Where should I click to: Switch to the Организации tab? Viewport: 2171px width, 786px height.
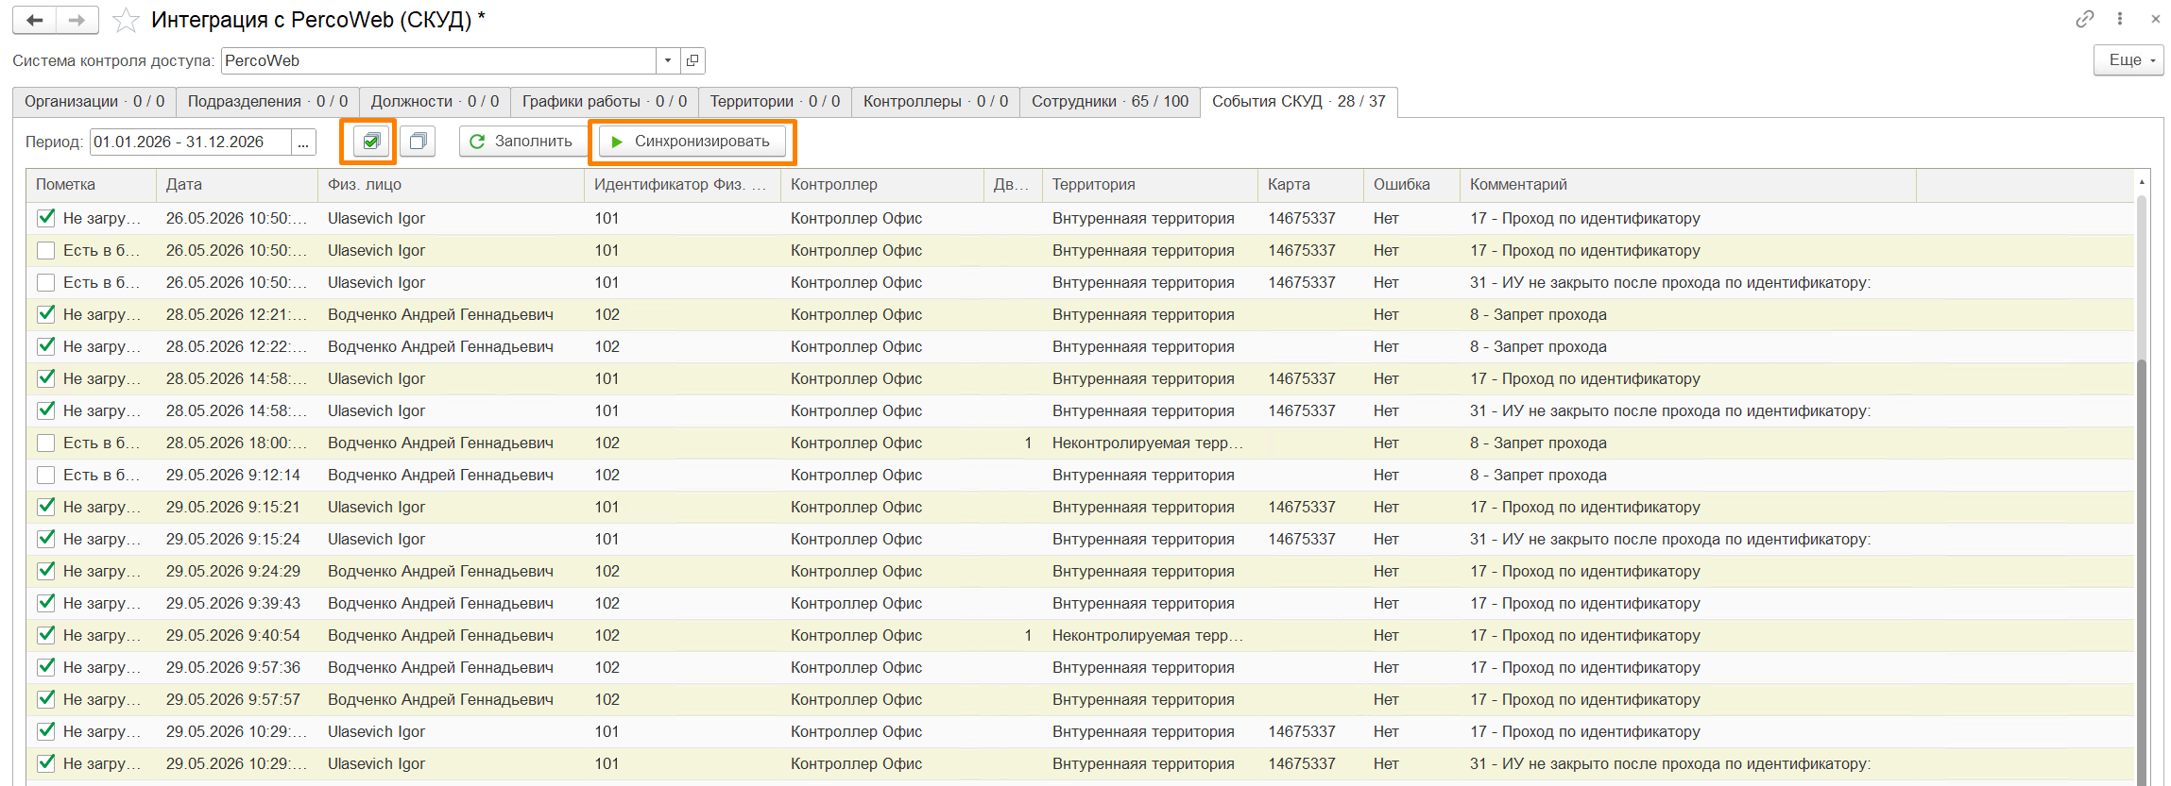94,102
